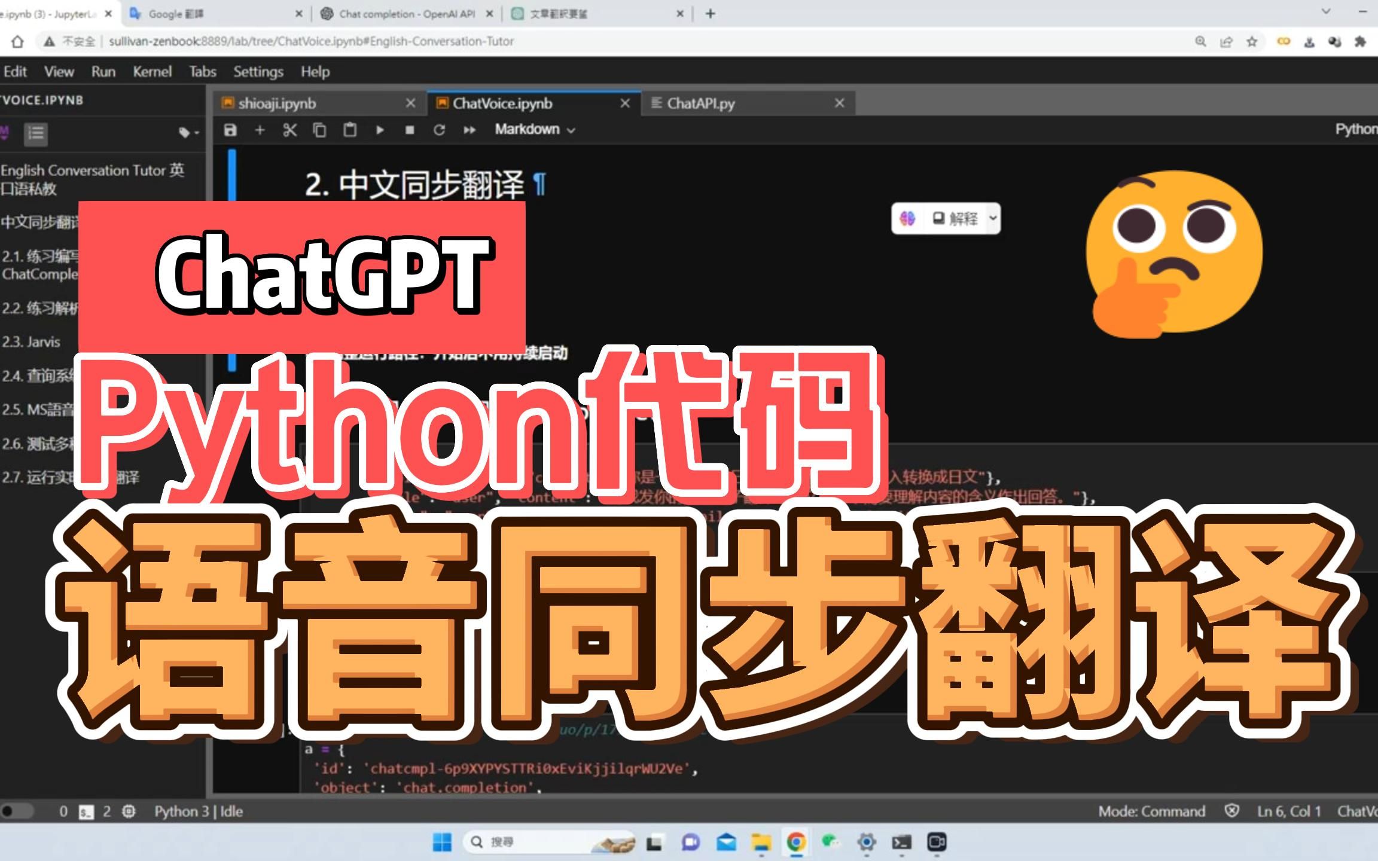Click the browser home icon
The image size is (1378, 861).
tap(17, 41)
